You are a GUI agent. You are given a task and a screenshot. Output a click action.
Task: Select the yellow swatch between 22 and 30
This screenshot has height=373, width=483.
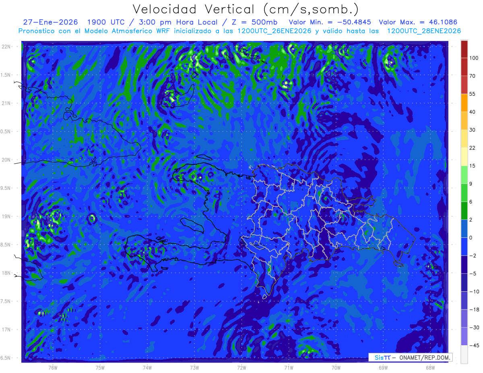pyautogui.click(x=464, y=139)
